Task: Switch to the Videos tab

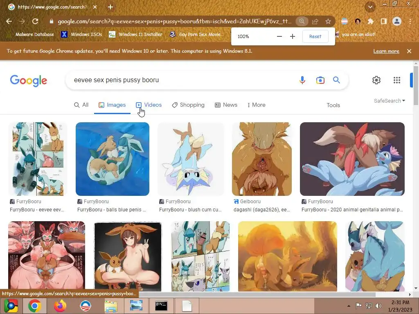Action: tap(149, 105)
